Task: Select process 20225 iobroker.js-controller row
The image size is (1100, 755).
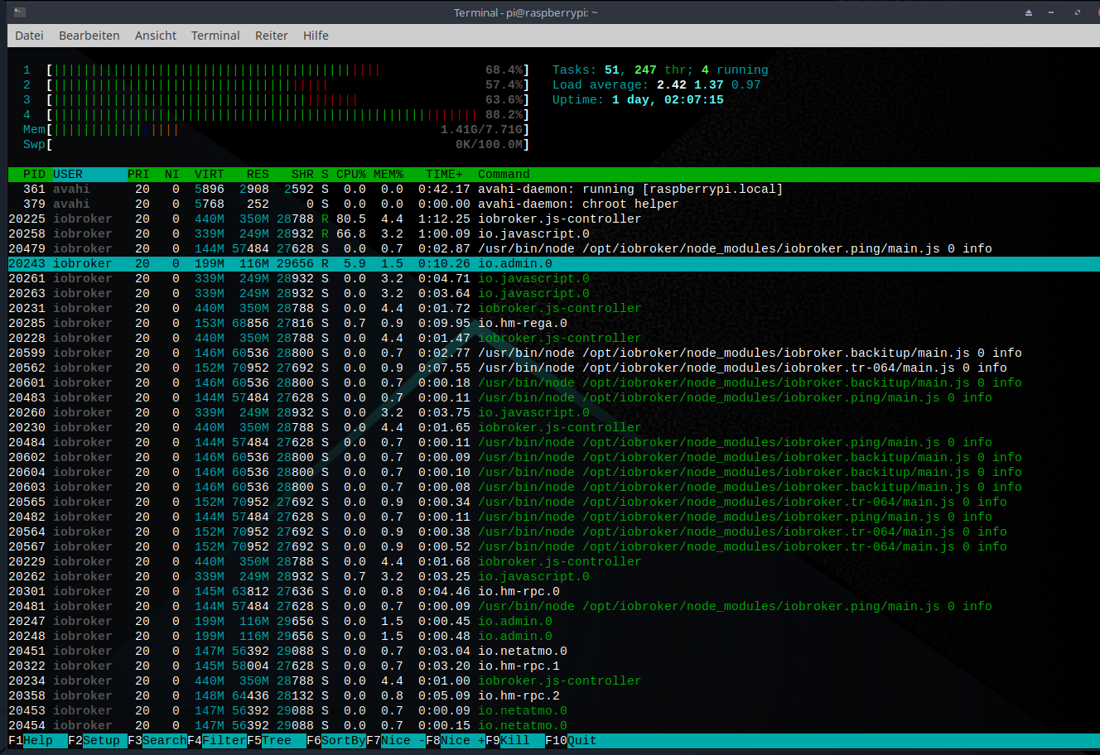Action: coord(559,219)
